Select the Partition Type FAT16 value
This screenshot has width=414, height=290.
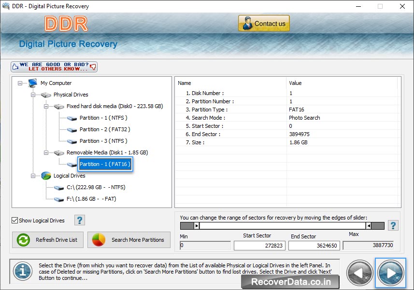[x=297, y=110]
